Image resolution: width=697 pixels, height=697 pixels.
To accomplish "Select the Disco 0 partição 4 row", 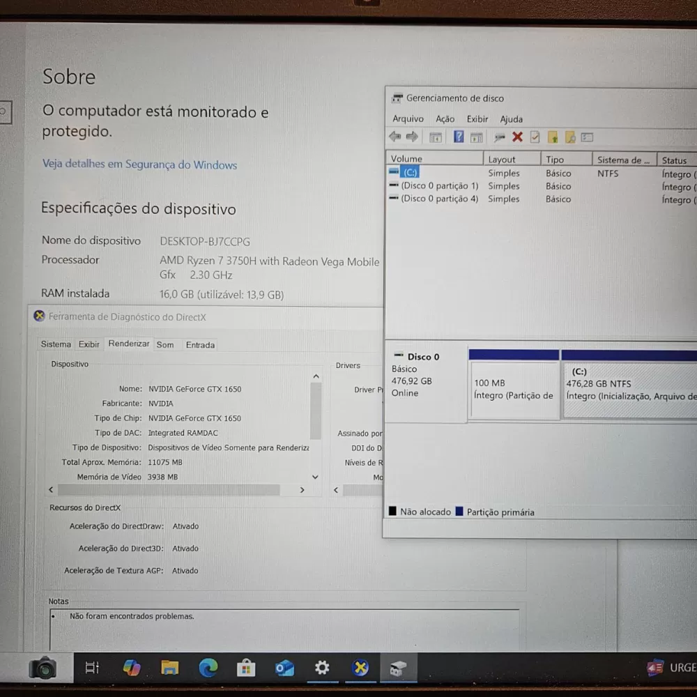I will click(542, 199).
